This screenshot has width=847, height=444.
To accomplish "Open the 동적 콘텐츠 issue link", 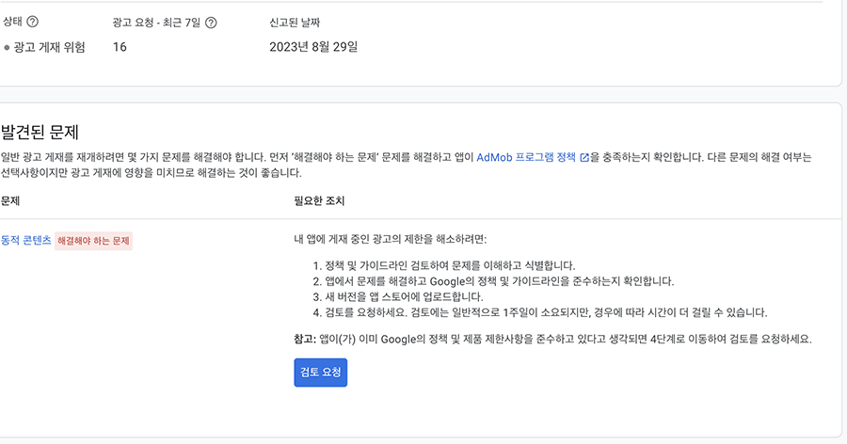I will coord(26,241).
